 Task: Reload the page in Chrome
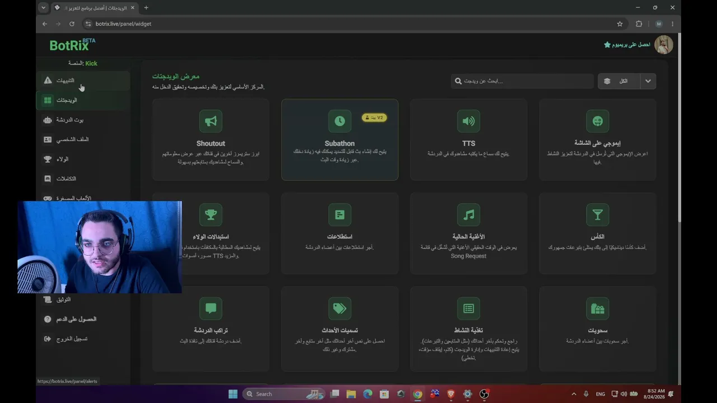(x=72, y=24)
